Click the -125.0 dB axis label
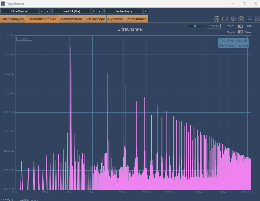 coord(8,132)
